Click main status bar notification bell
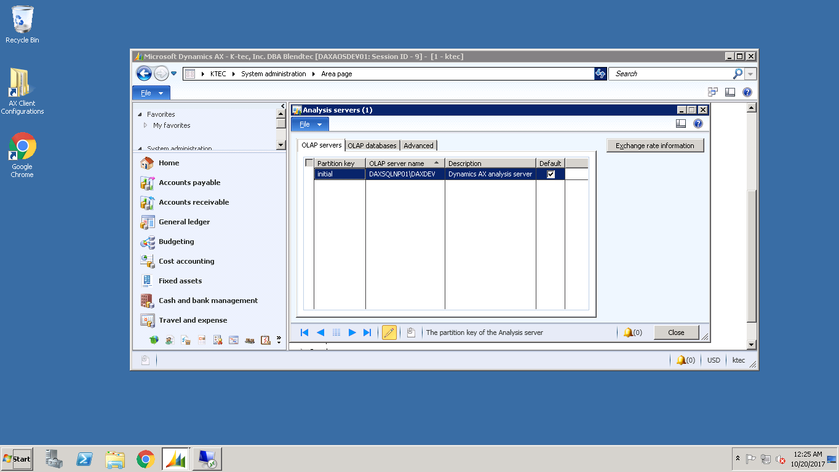Viewport: 839px width, 472px height. (686, 360)
